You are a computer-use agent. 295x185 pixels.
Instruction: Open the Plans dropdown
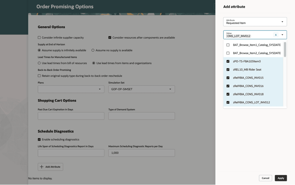pyautogui.click(x=100, y=89)
